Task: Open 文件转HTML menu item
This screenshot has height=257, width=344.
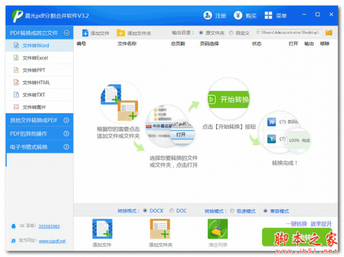Action: (x=40, y=82)
